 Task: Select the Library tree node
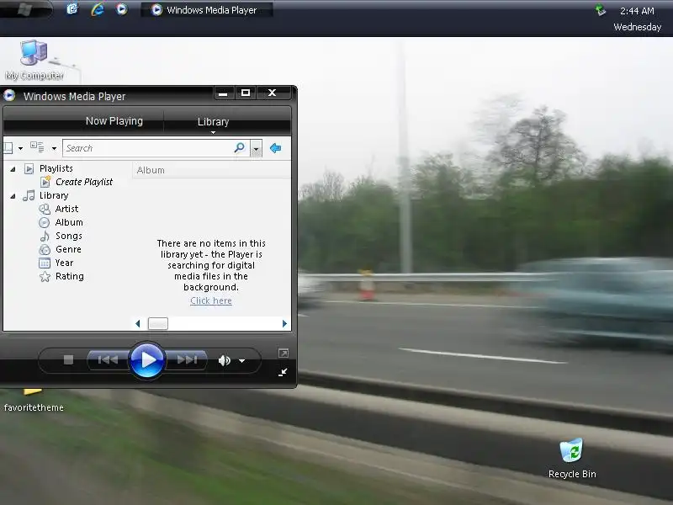coord(54,195)
